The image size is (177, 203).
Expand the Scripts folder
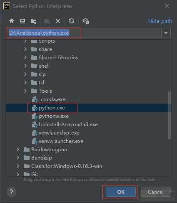(25, 41)
